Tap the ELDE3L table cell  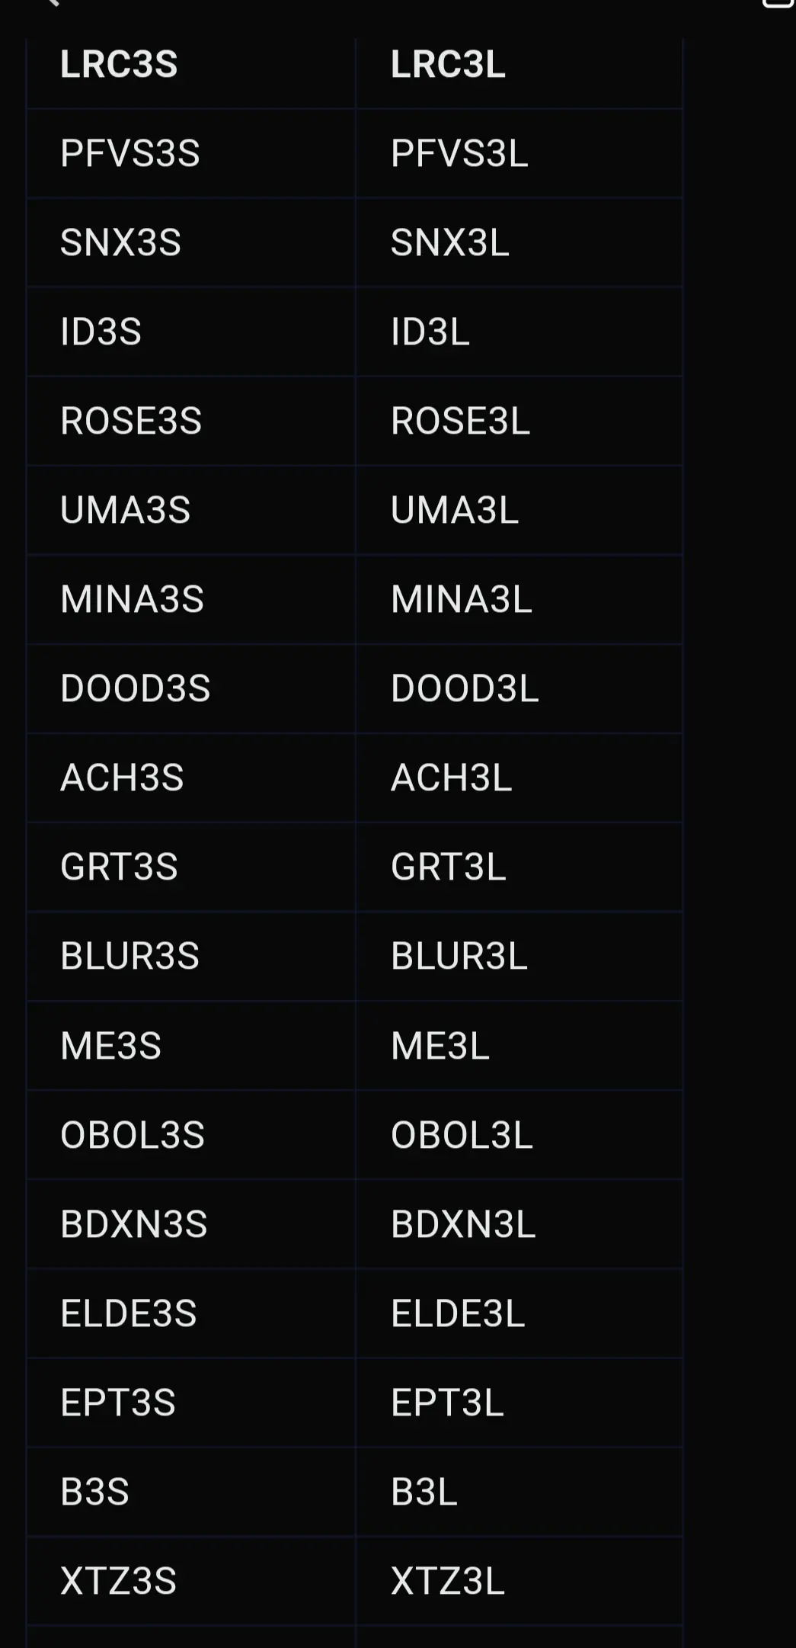pyautogui.click(x=519, y=1313)
